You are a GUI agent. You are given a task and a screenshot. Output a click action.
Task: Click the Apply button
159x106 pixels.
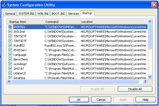point(123,100)
